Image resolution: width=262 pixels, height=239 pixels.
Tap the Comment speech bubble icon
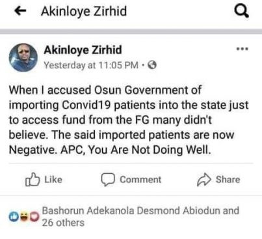[x=108, y=180]
